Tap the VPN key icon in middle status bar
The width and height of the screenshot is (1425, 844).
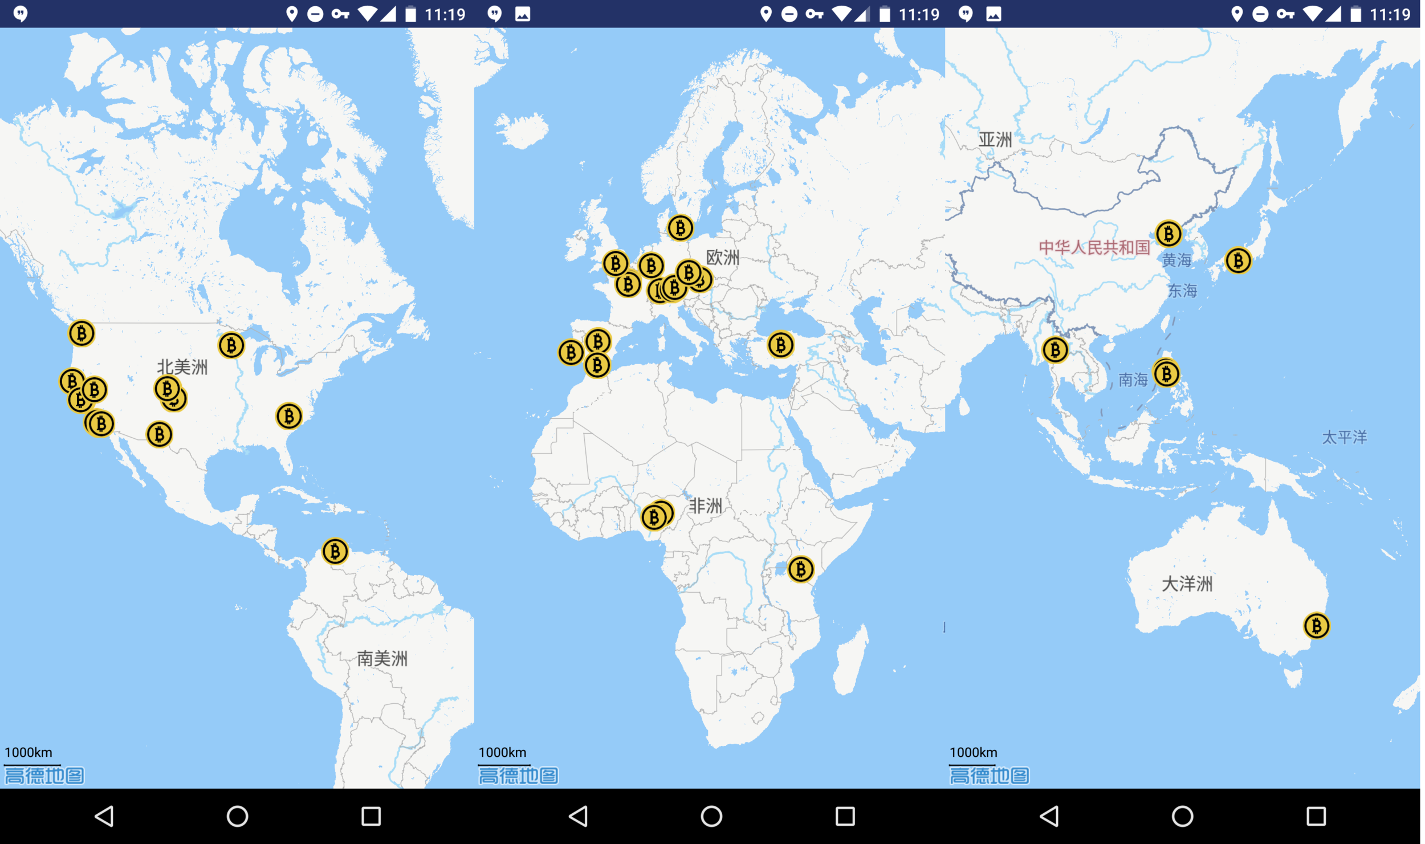pyautogui.click(x=815, y=14)
